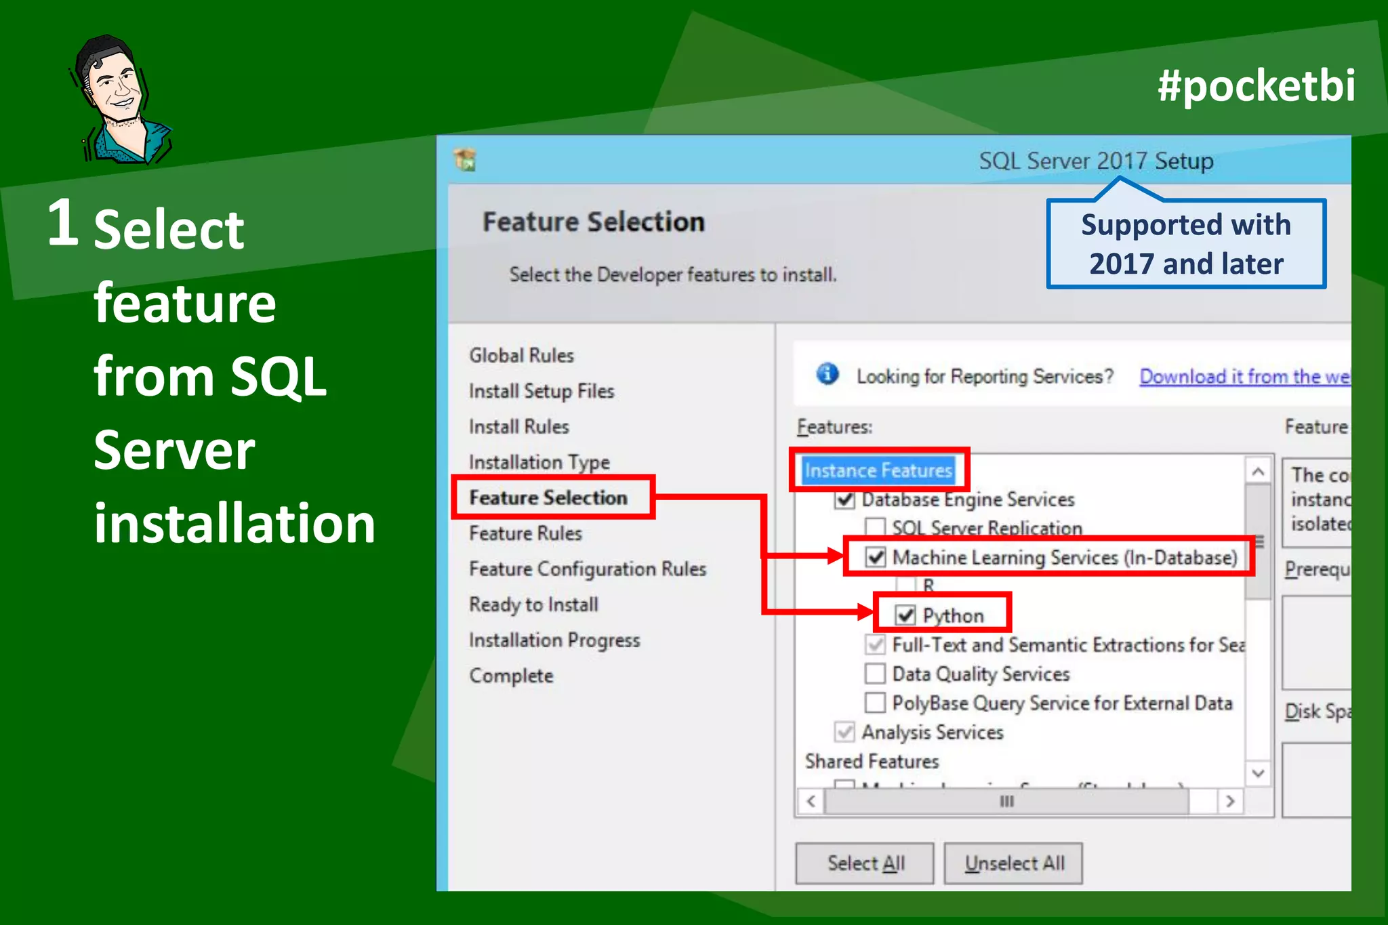1388x925 pixels.
Task: Click the blue info icon beside Reporting Services
Action: tap(827, 373)
